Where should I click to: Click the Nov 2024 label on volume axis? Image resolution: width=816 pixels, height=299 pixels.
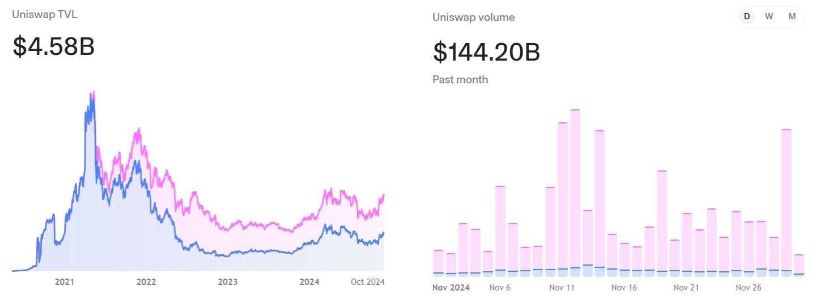coord(451,288)
